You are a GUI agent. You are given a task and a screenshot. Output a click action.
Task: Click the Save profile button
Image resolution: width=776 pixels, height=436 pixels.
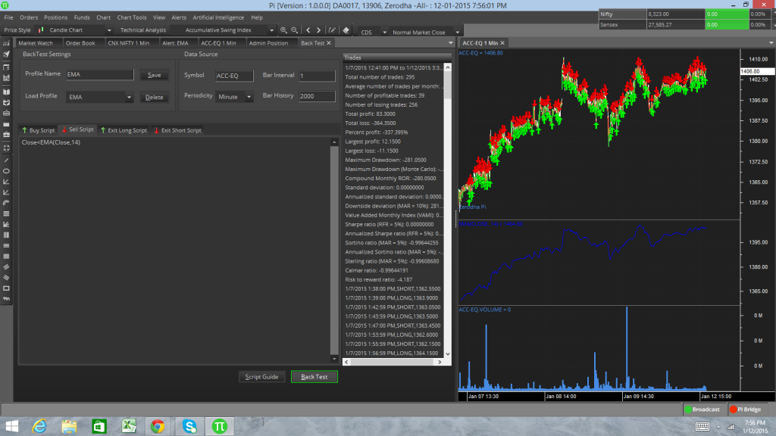[154, 75]
